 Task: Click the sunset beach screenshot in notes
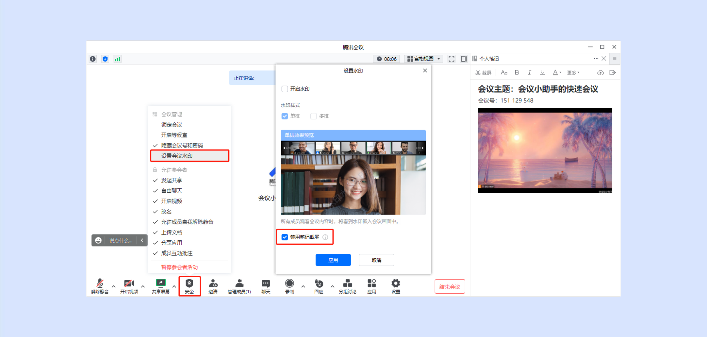(x=545, y=150)
